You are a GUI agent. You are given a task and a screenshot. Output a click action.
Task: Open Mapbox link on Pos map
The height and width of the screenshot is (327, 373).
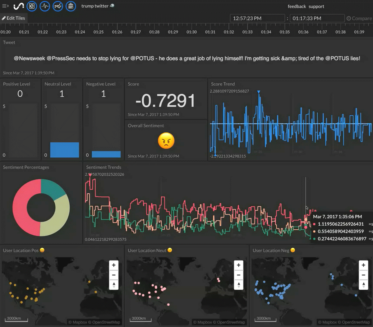pos(78,322)
